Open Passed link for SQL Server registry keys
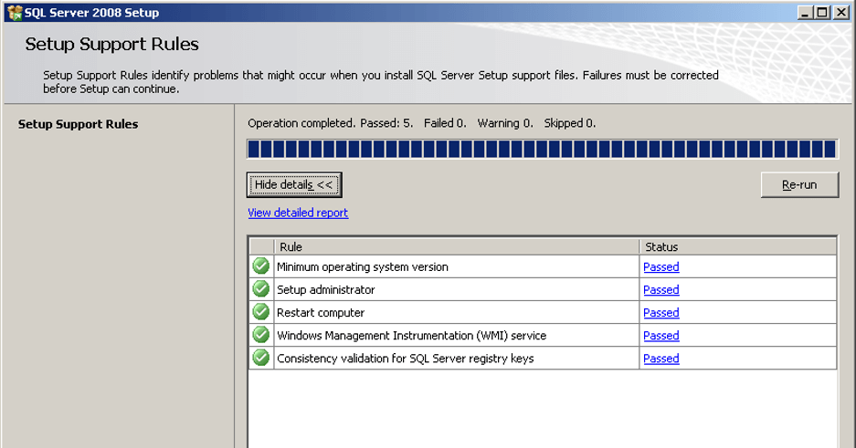This screenshot has height=448, width=856. pyautogui.click(x=661, y=359)
